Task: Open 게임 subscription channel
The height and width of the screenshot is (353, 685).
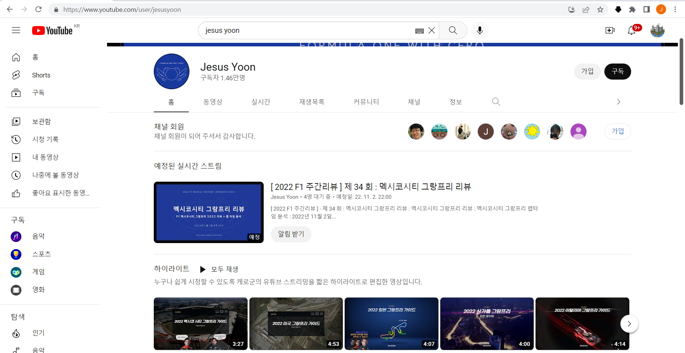Action: point(50,272)
